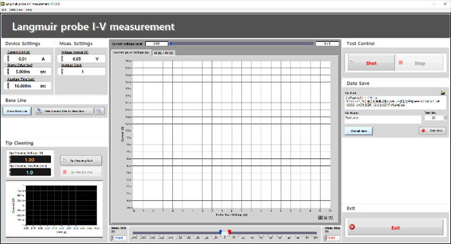Click the red Meas. Max slider handle

(229, 232)
